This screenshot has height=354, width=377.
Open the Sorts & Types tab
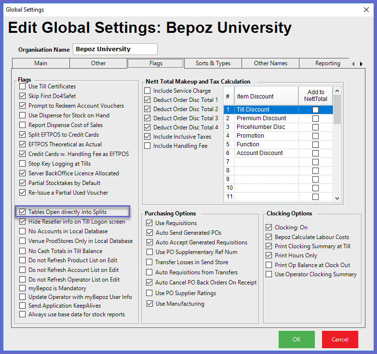213,63
